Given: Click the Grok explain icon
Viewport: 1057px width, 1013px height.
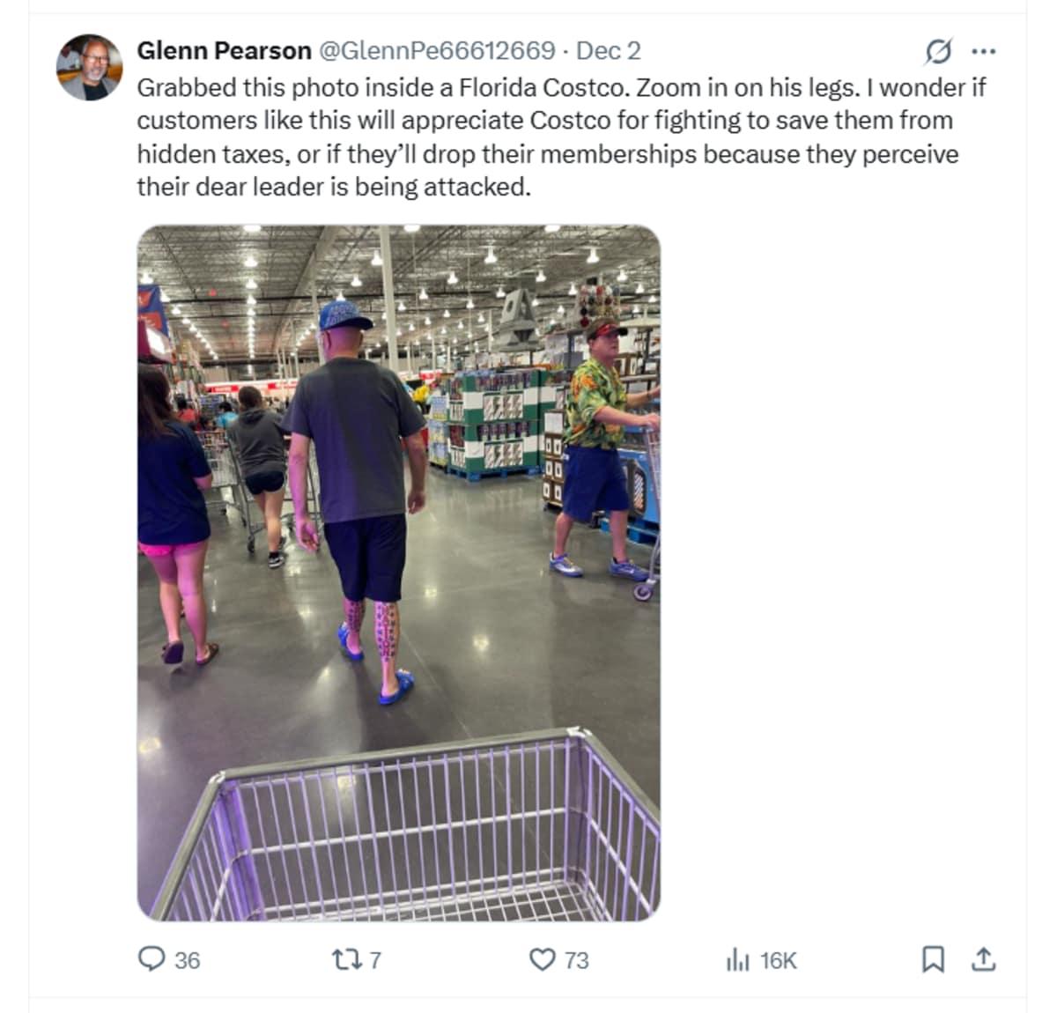Looking at the screenshot, I should pyautogui.click(x=938, y=52).
